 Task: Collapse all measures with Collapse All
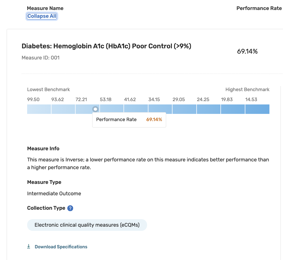[42, 16]
